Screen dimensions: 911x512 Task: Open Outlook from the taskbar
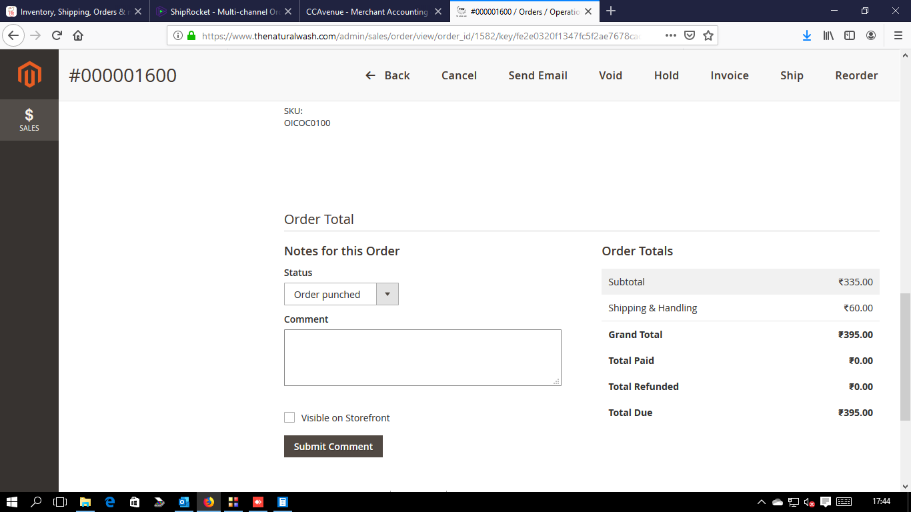pyautogui.click(x=184, y=502)
